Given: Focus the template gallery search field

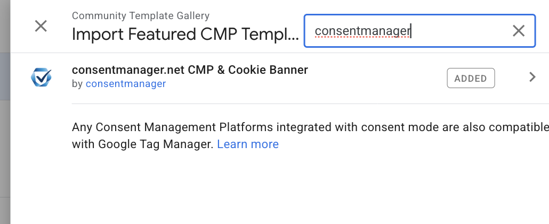Looking at the screenshot, I should (419, 31).
